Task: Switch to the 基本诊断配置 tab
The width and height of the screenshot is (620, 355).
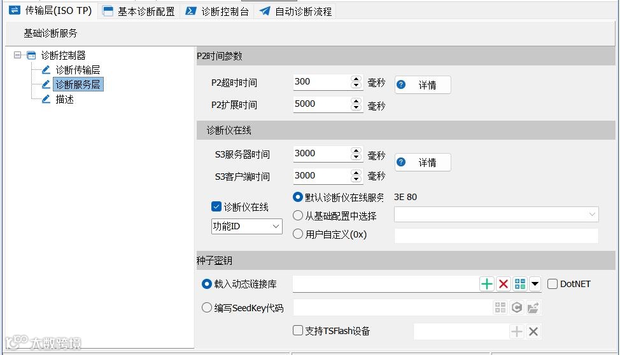Action: click(139, 11)
